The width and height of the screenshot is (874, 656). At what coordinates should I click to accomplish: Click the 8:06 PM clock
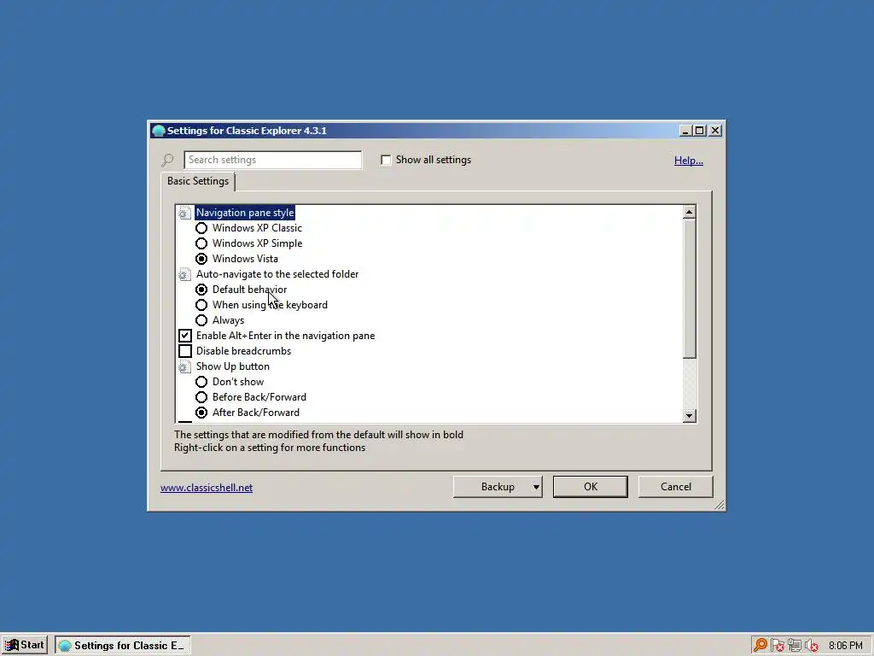point(846,646)
